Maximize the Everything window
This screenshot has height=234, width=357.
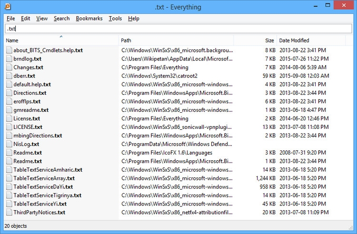click(327, 5)
